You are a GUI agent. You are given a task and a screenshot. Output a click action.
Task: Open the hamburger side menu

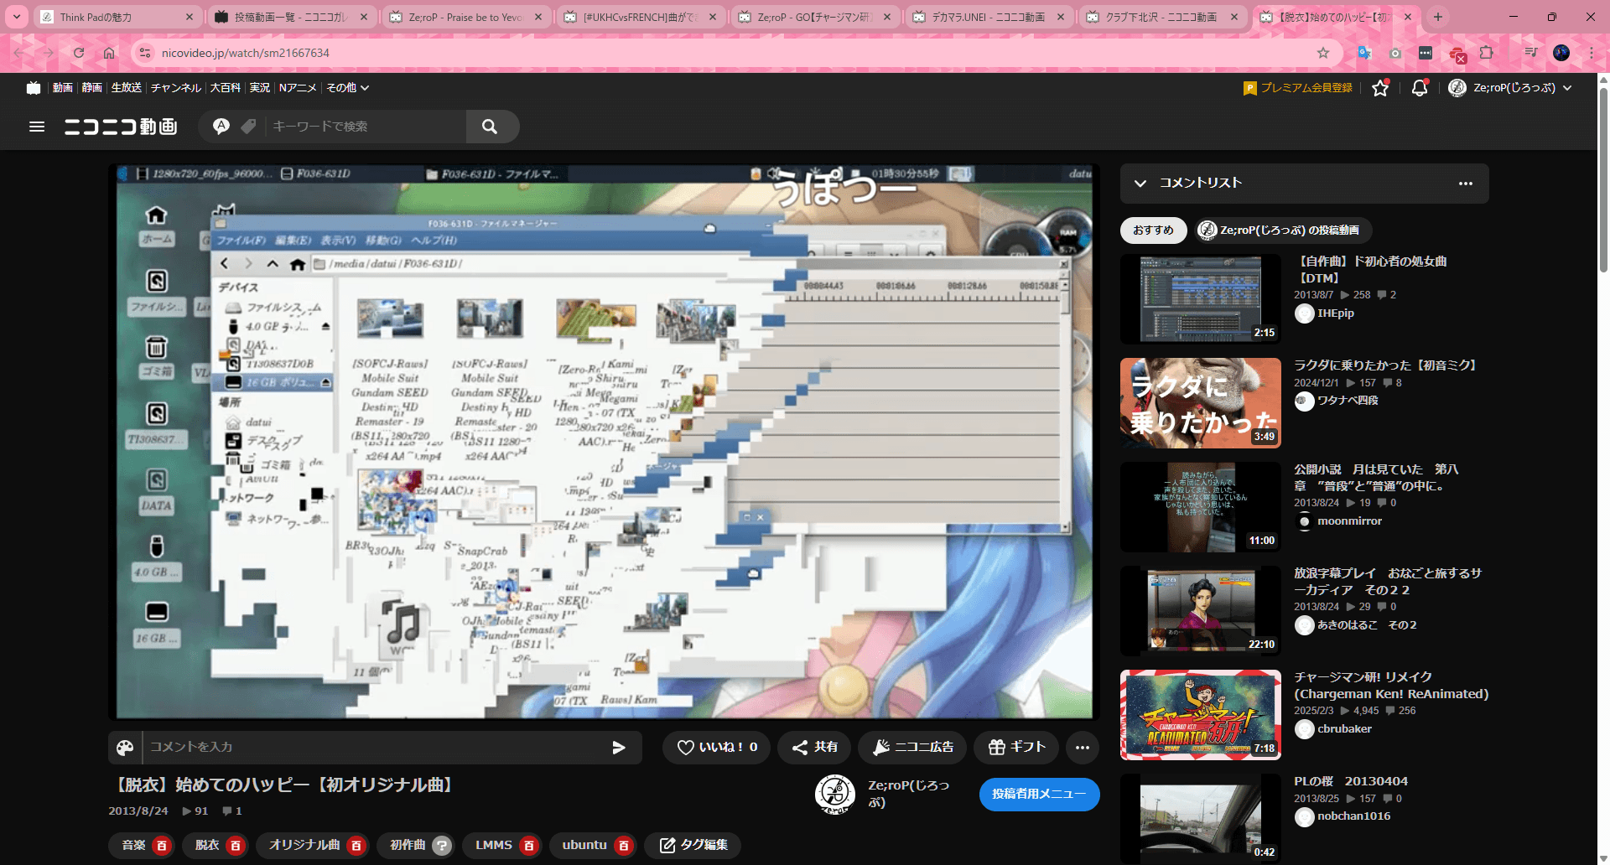[37, 127]
